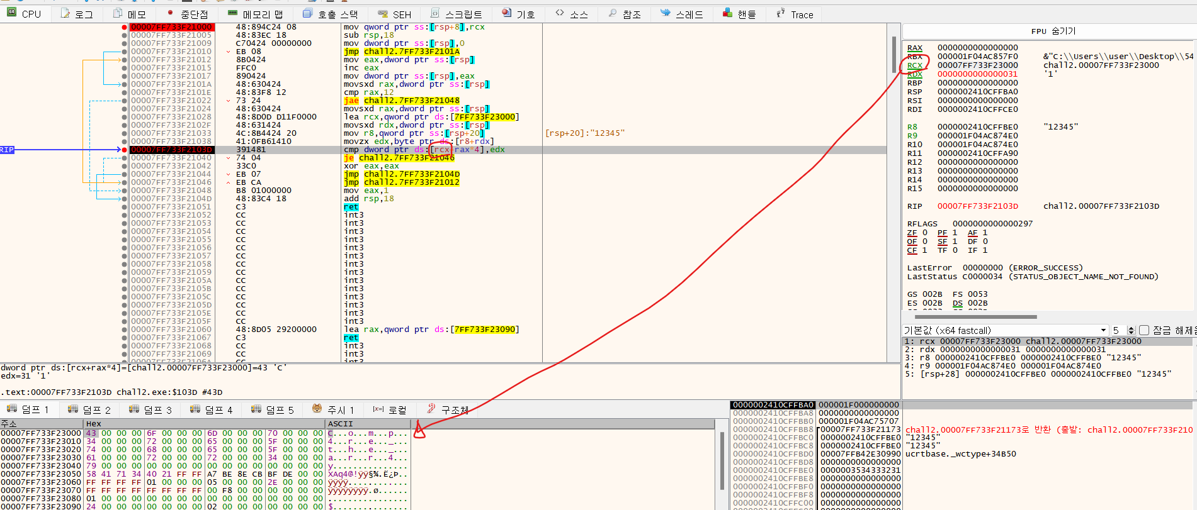Viewport: 1197px width, 510px height.
Task: Click the jump collapse marker at 00007FF733F21010
Action: 228,52
